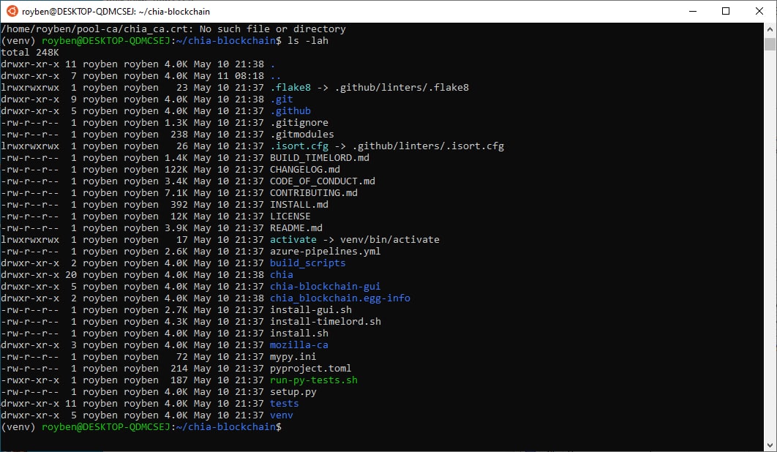Select the activate symlink name

click(293, 239)
